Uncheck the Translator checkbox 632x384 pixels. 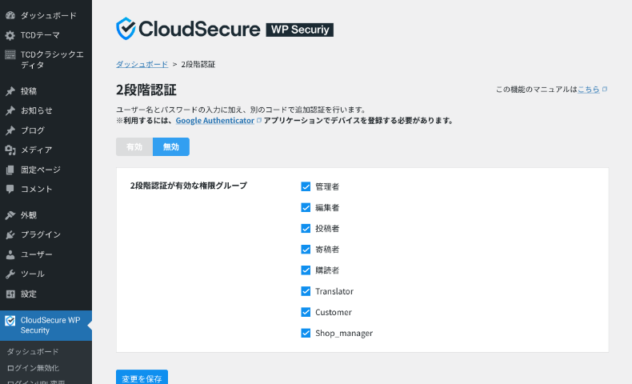(x=306, y=291)
